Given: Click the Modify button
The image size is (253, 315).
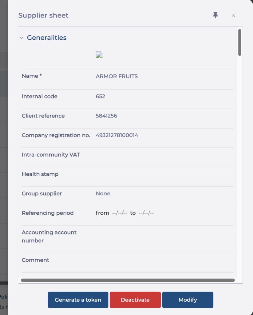Looking at the screenshot, I should tap(188, 300).
